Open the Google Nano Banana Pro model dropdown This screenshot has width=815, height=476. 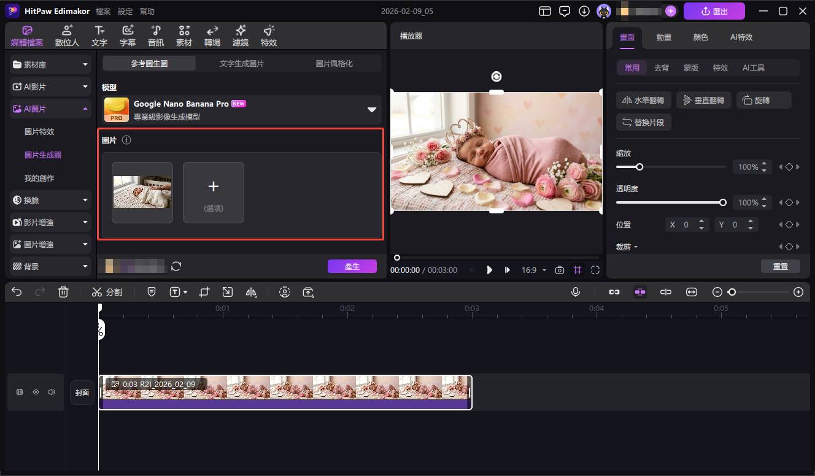pos(371,110)
